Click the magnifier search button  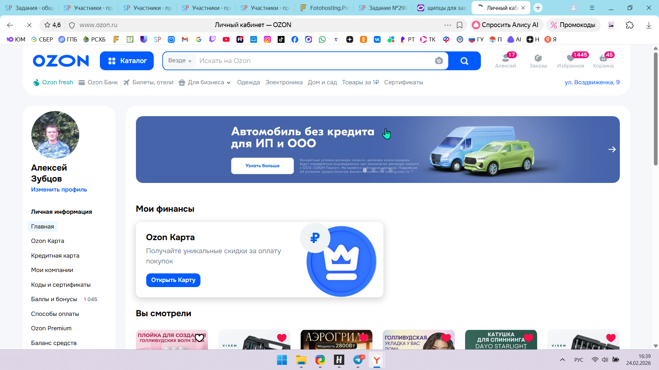coord(464,61)
